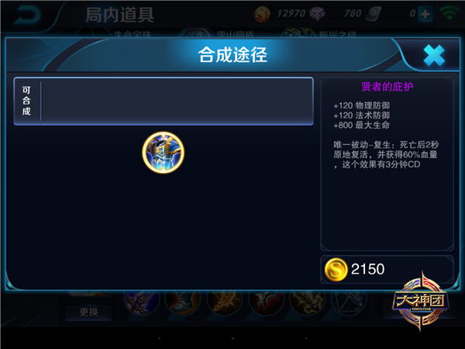Screen dimensions: 465x349
Task: Close the 合成途径 dialog with the X
Action: click(x=434, y=56)
